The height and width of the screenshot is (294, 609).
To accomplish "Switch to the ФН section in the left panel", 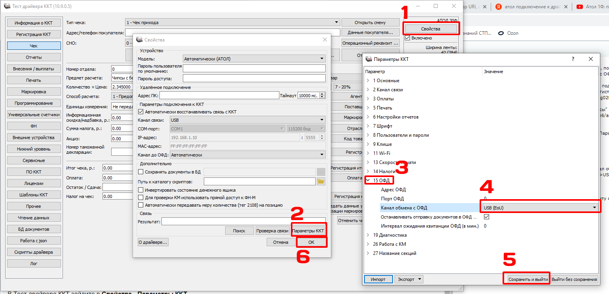I will click(34, 126).
